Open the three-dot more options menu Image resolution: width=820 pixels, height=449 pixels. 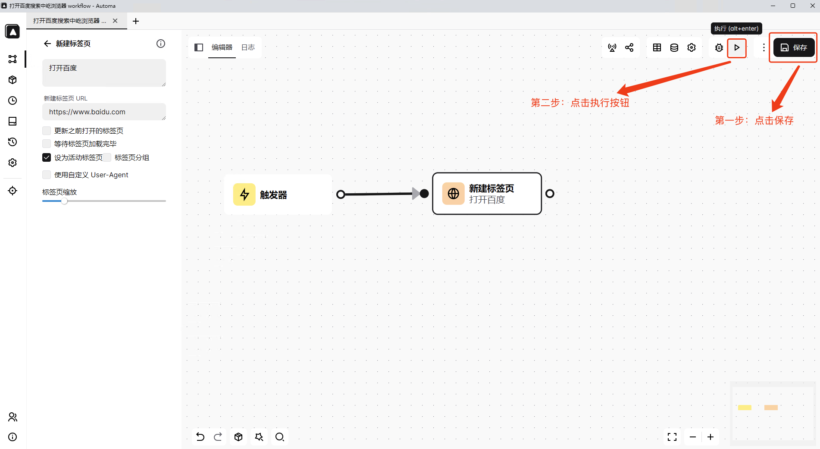pos(764,47)
